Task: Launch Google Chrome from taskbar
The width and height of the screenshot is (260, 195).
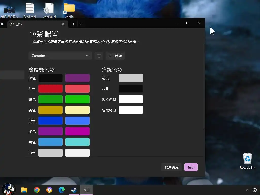Action: pos(37,190)
